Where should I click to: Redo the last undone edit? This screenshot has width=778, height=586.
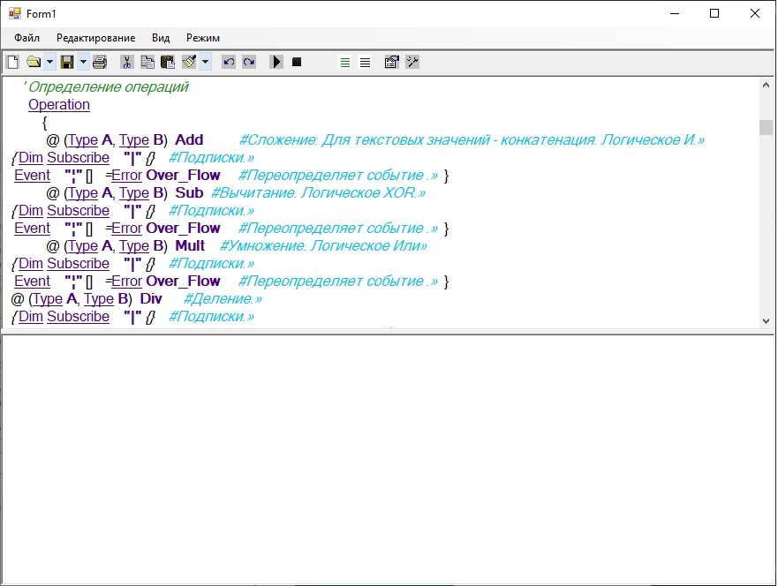[249, 62]
